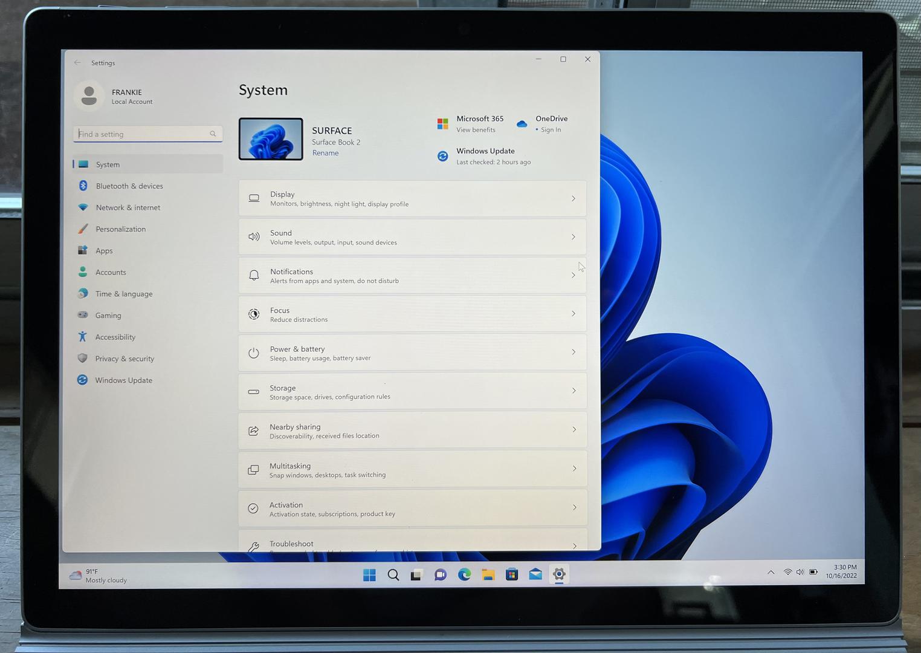Show hidden icons in system tray

(x=771, y=572)
